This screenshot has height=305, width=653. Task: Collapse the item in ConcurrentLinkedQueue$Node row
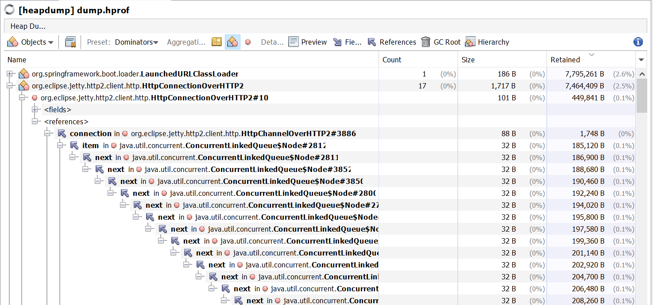click(x=60, y=145)
